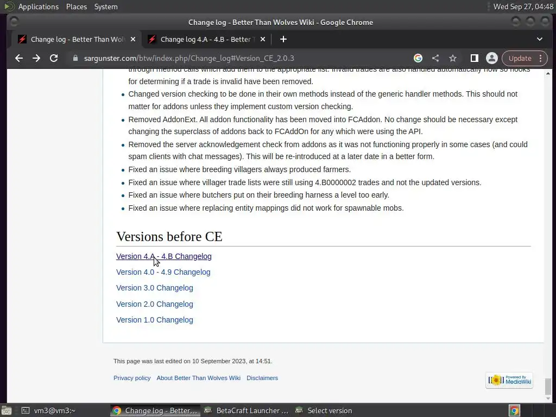Viewport: 556px width, 417px height.
Task: Click the Applications menu logo icon
Action: [9, 7]
